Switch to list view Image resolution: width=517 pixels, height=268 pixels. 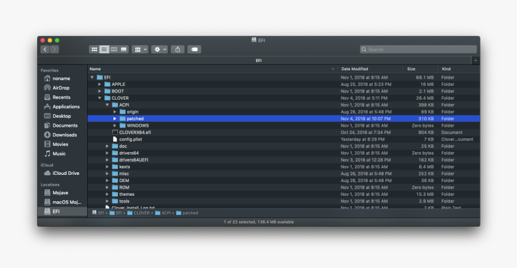[104, 49]
